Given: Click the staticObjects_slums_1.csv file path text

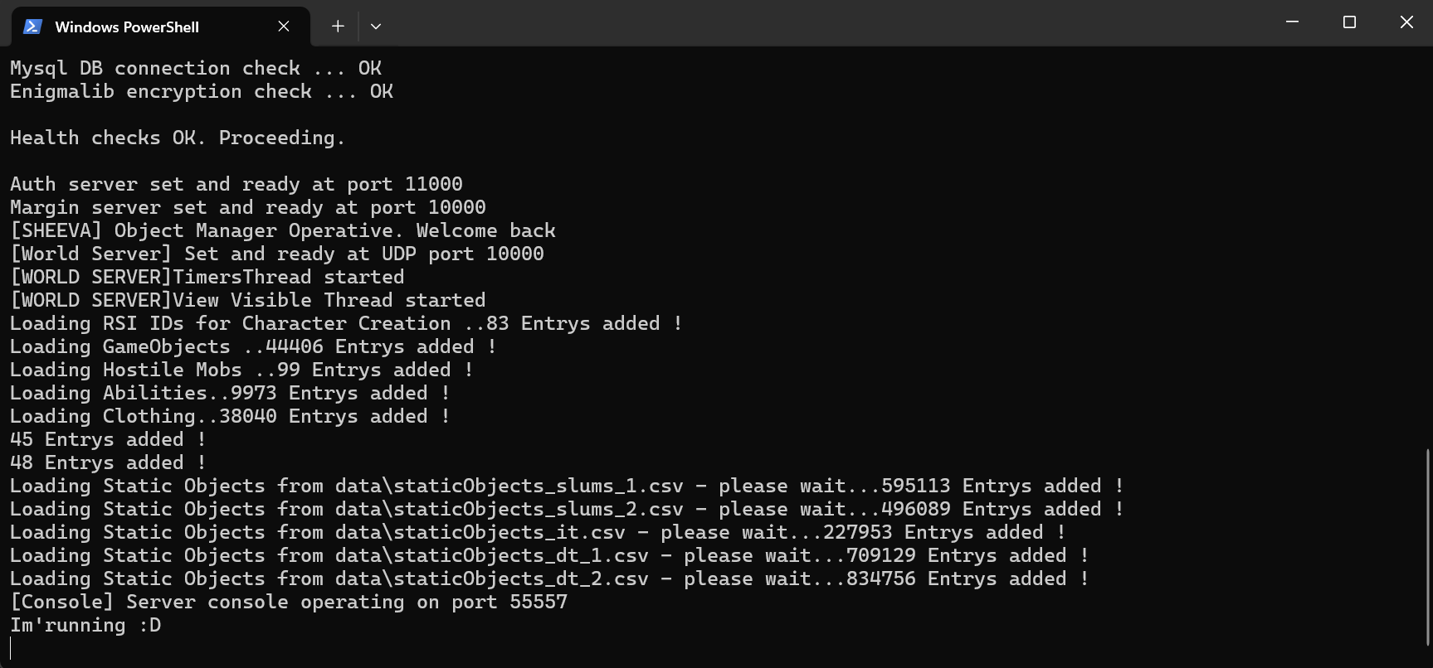Looking at the screenshot, I should [x=509, y=486].
